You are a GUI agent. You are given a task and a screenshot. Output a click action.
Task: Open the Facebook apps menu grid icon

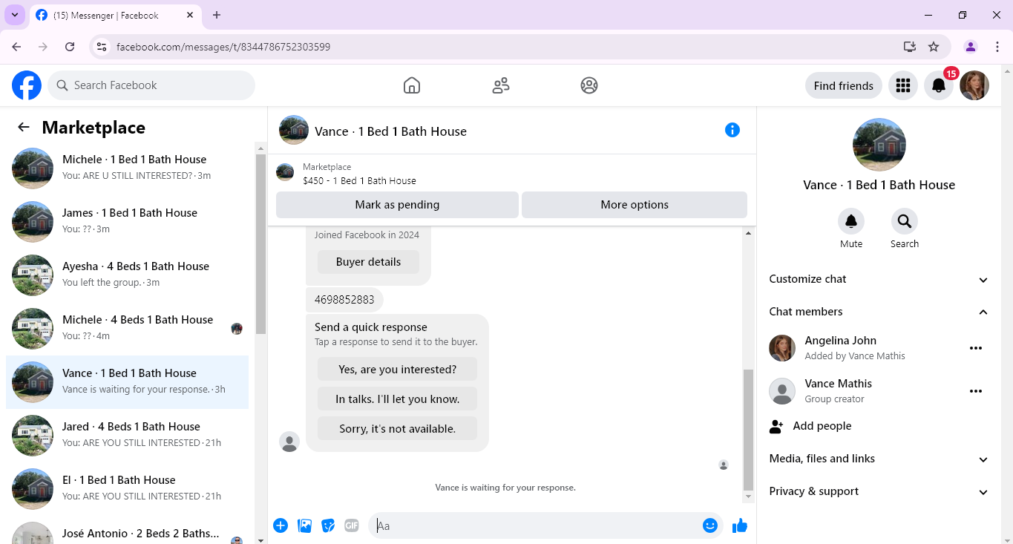point(903,85)
